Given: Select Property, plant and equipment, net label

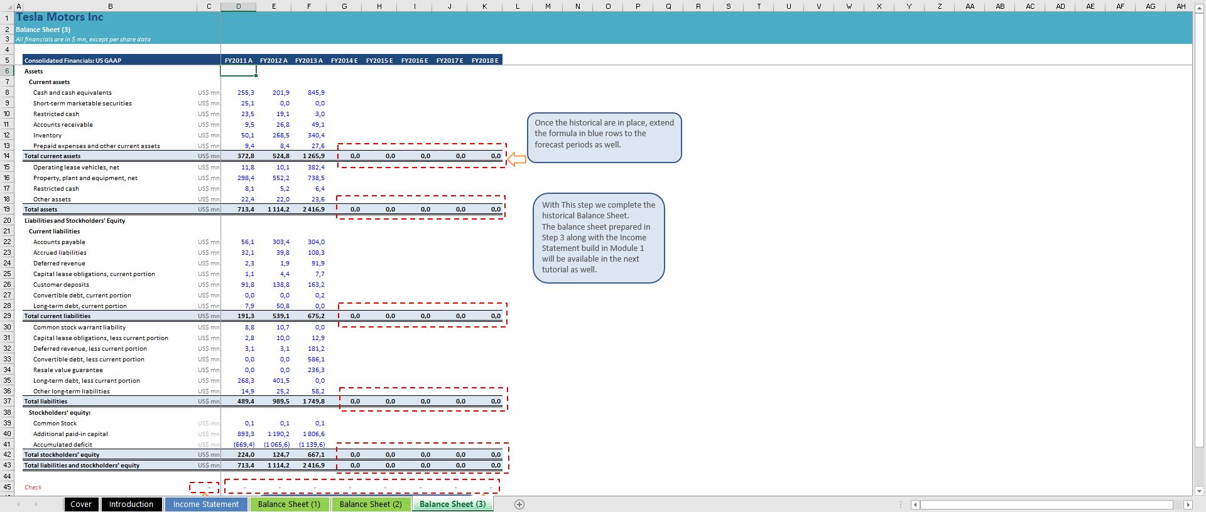Looking at the screenshot, I should 85,178.
